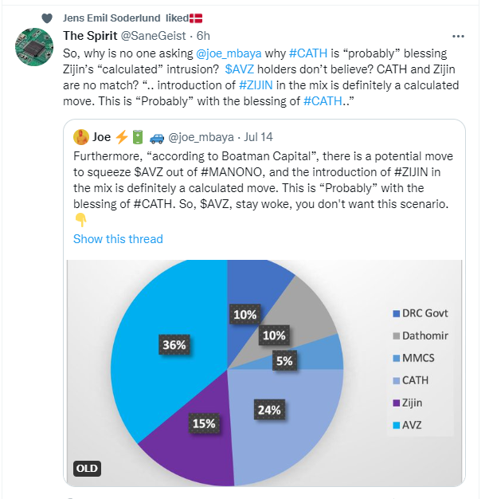Click the 36% AVZ pie slice label
Viewport: 493px width, 499px height.
click(x=174, y=345)
